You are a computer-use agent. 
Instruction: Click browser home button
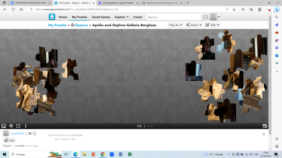point(21,9)
